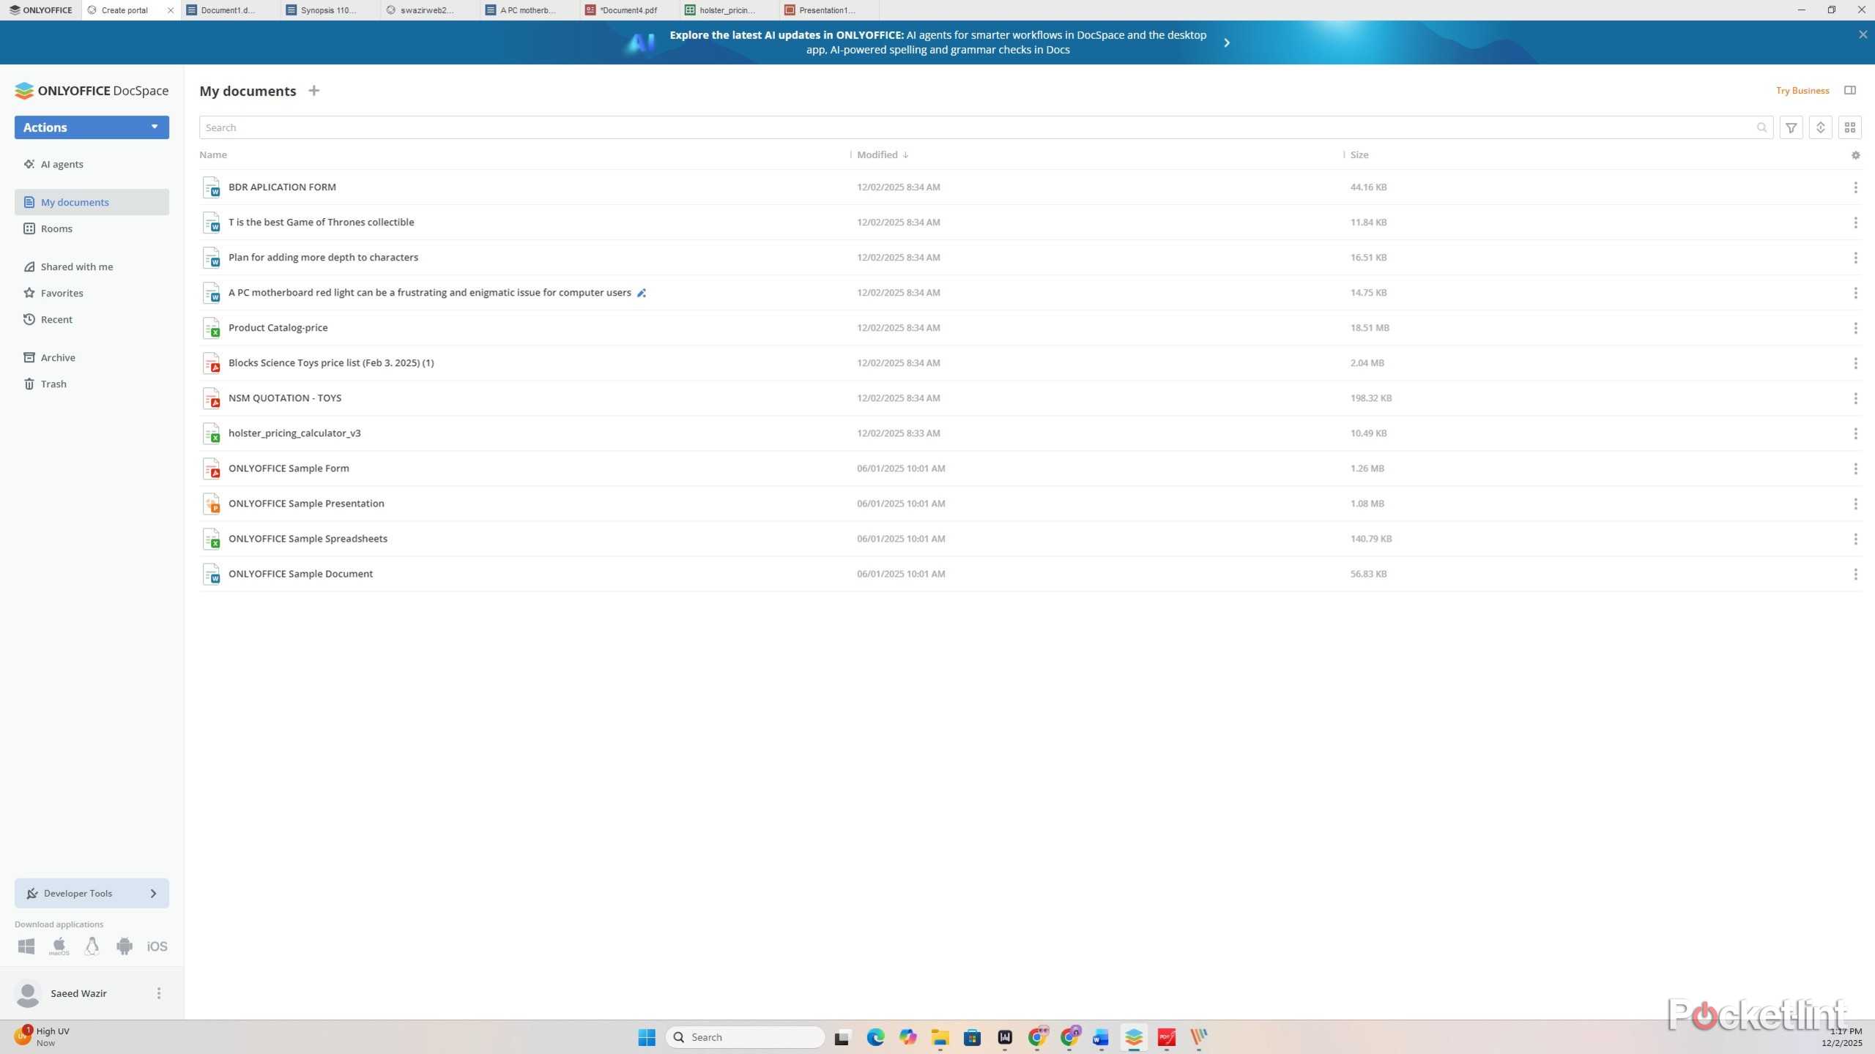Download the Windows desktop application
Image resolution: width=1875 pixels, height=1054 pixels.
click(26, 946)
